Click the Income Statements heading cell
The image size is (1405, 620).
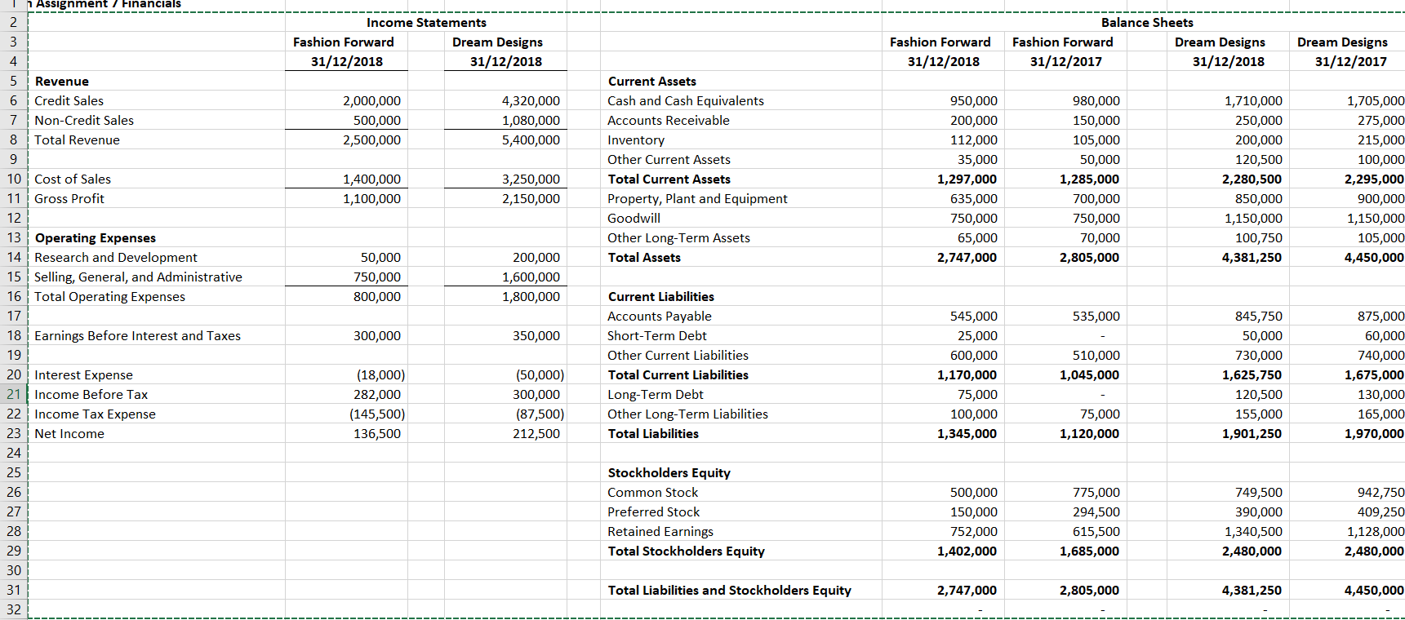point(426,22)
